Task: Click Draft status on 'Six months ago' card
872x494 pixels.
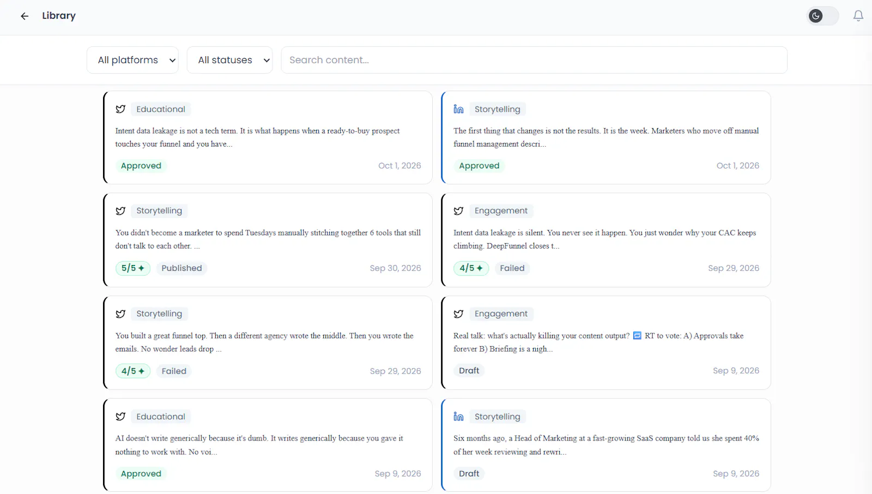Action: click(469, 474)
